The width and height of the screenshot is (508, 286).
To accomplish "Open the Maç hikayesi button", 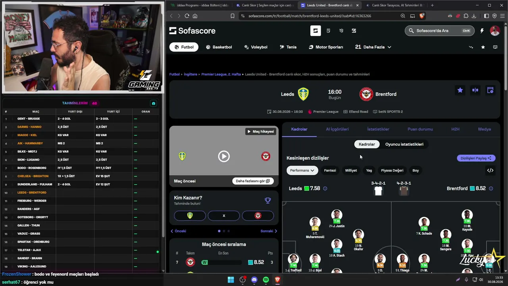I will tap(261, 131).
